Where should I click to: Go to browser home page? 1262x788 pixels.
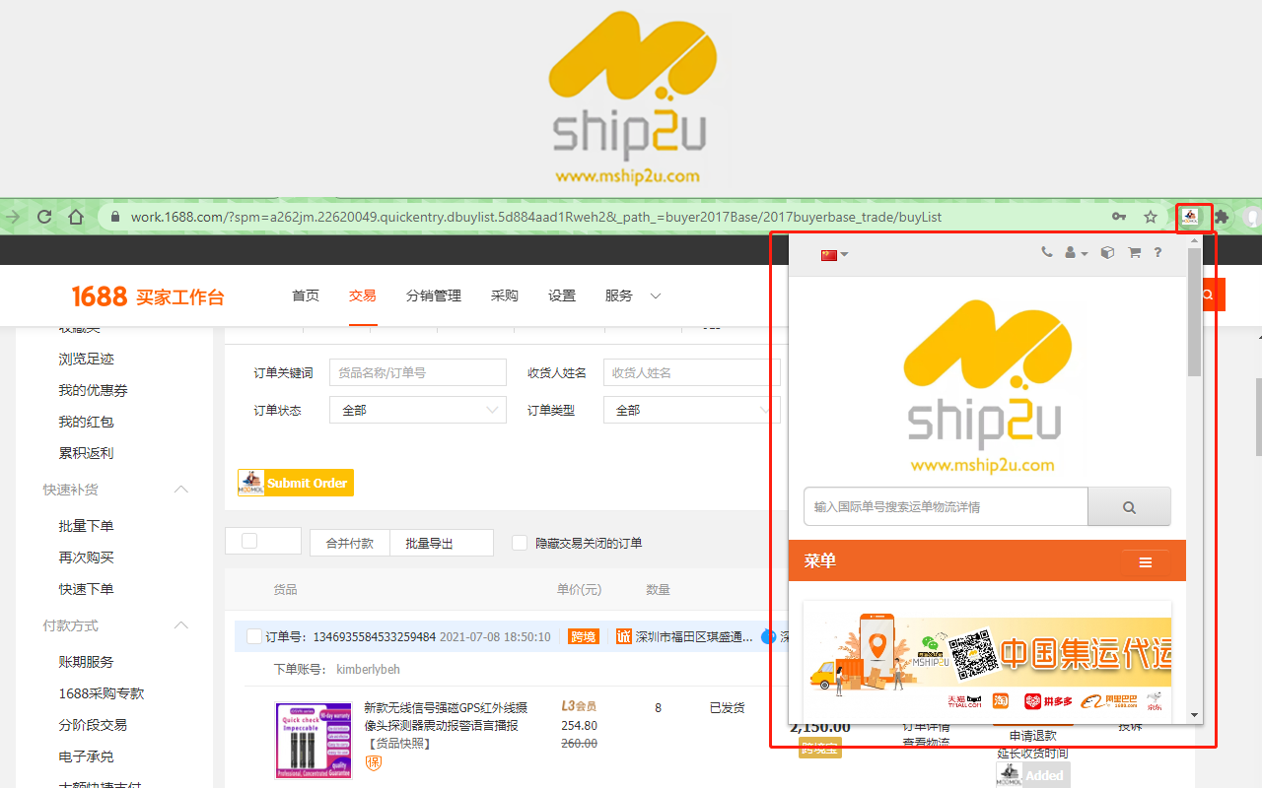click(76, 217)
